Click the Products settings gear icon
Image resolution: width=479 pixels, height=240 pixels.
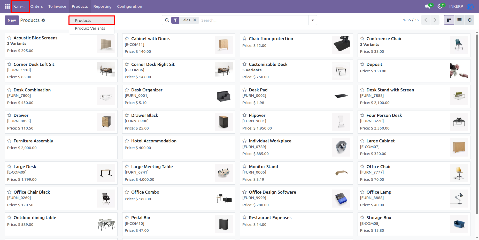click(x=43, y=20)
